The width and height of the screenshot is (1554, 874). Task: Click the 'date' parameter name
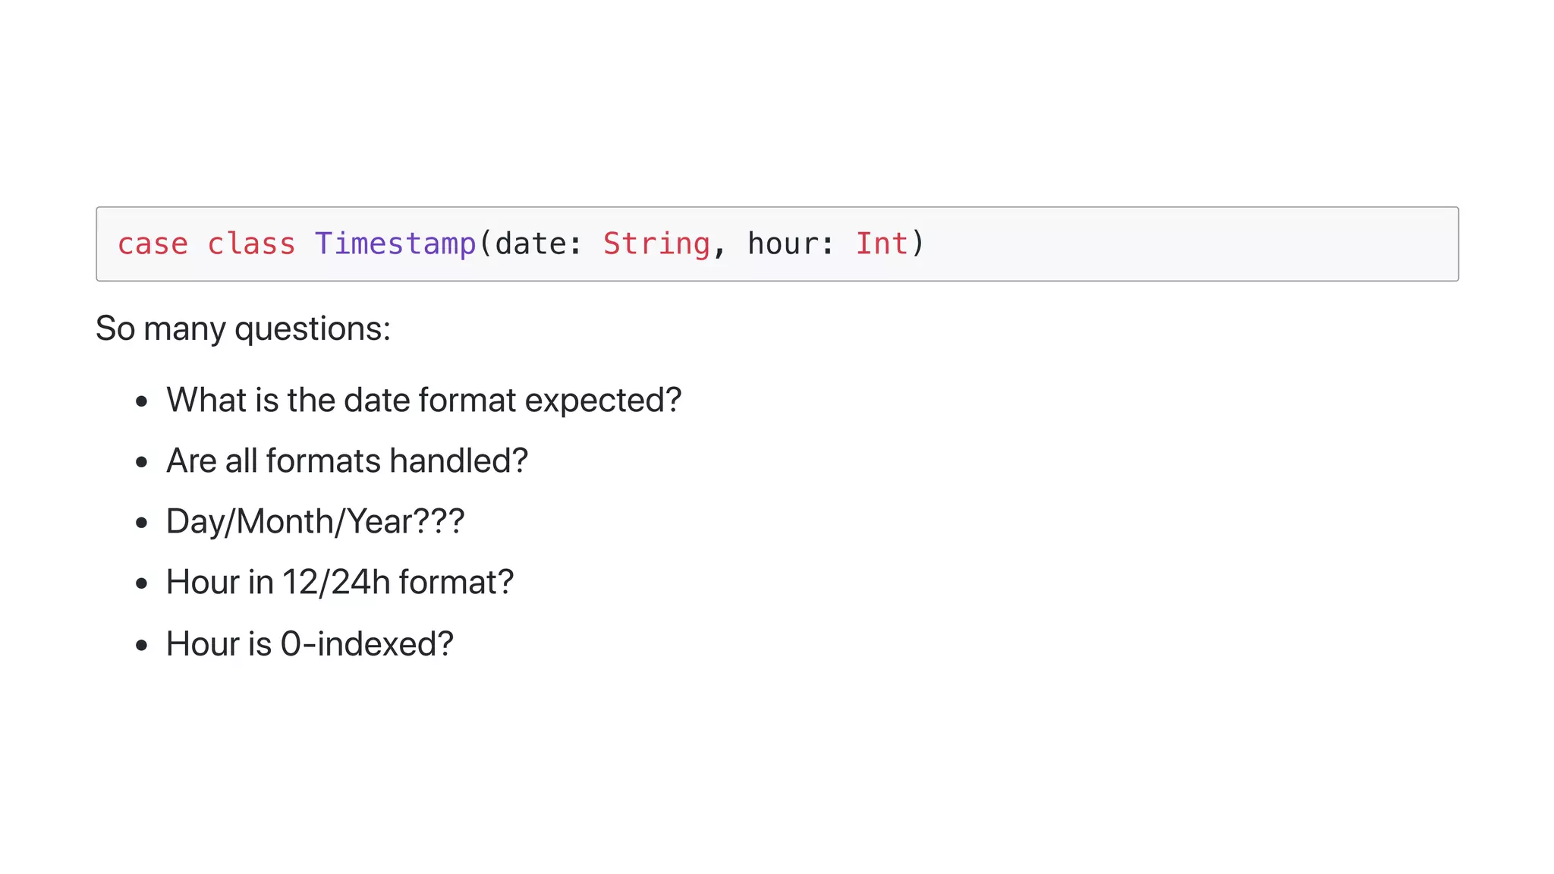[530, 244]
